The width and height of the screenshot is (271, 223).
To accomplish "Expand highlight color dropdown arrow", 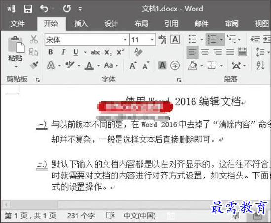I will (79, 66).
